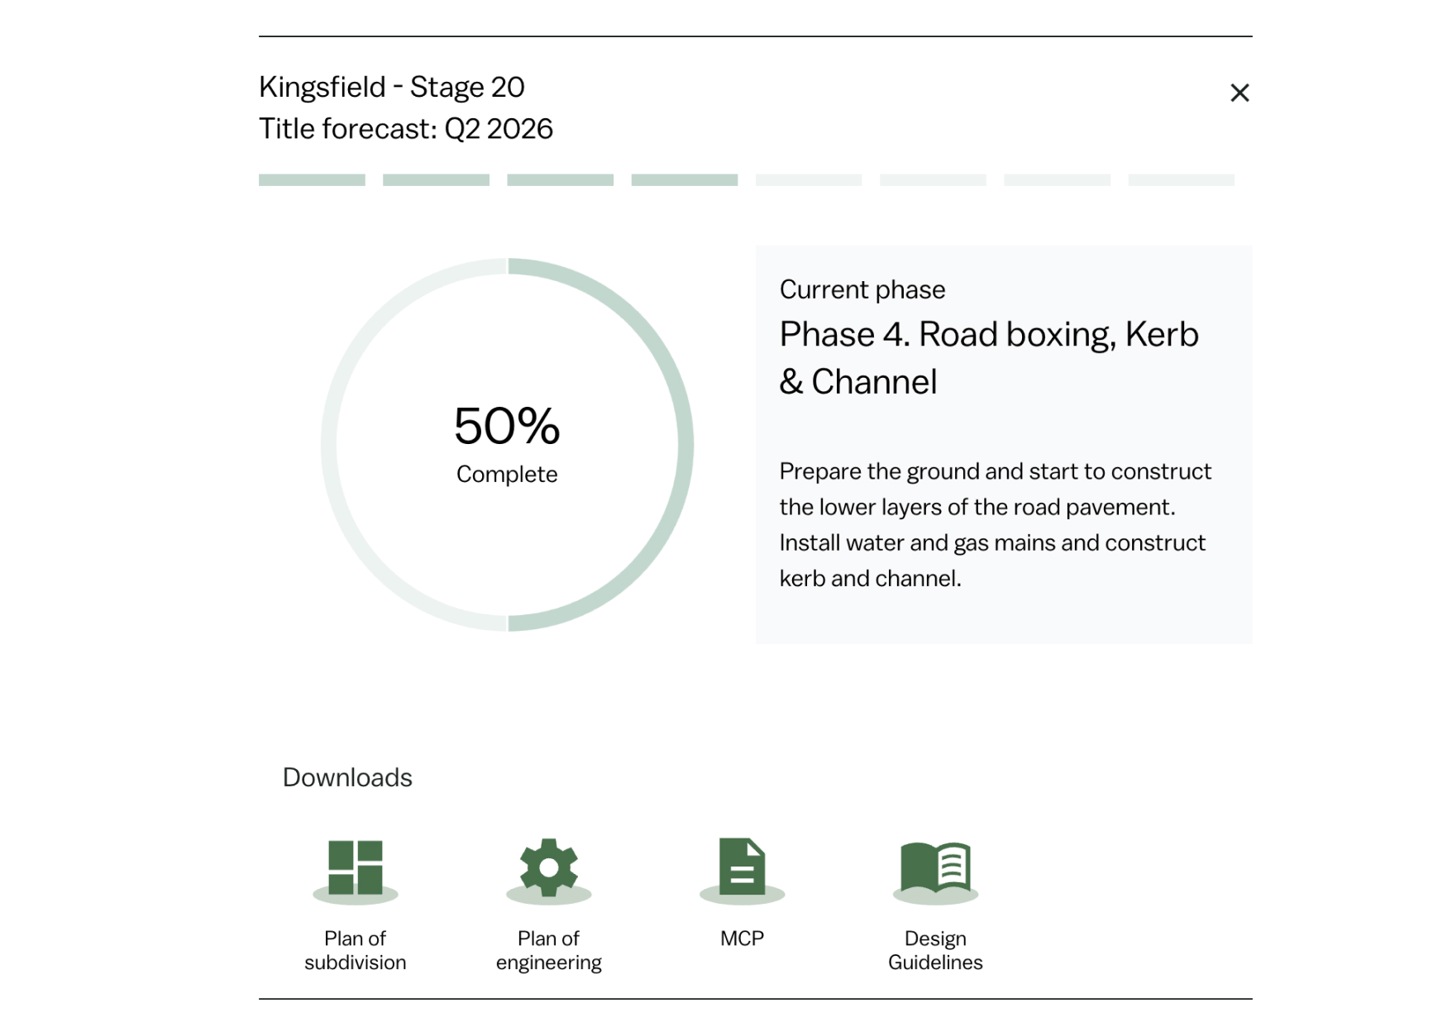Viewport: 1452px width, 1022px height.
Task: Open the "Design Guidelines" text link
Action: click(935, 950)
